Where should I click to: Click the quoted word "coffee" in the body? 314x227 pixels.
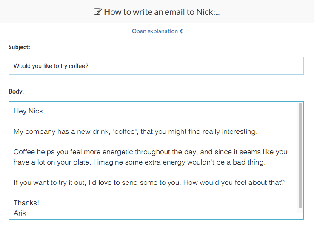click(125, 132)
